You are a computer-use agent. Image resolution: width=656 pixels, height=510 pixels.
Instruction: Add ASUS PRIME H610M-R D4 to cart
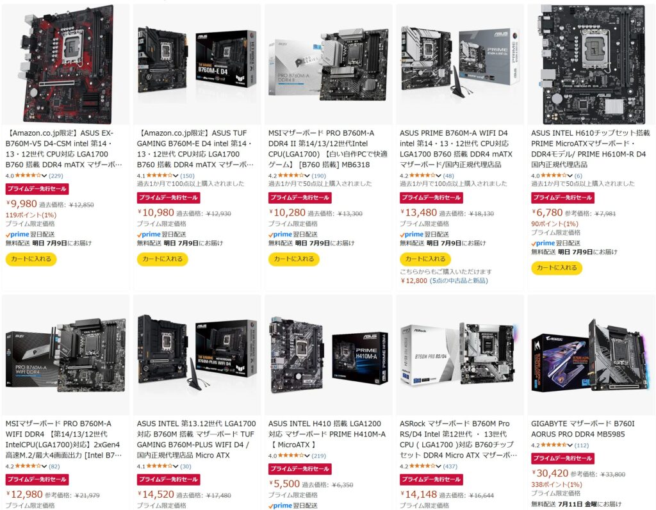(557, 268)
